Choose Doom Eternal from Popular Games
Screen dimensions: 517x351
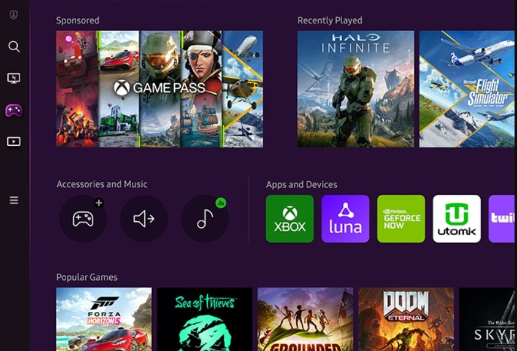click(x=406, y=319)
